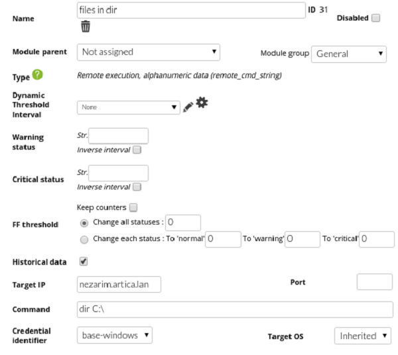Image resolution: width=398 pixels, height=355 pixels.
Task: Toggle the Disabled checkbox
Action: click(x=375, y=19)
